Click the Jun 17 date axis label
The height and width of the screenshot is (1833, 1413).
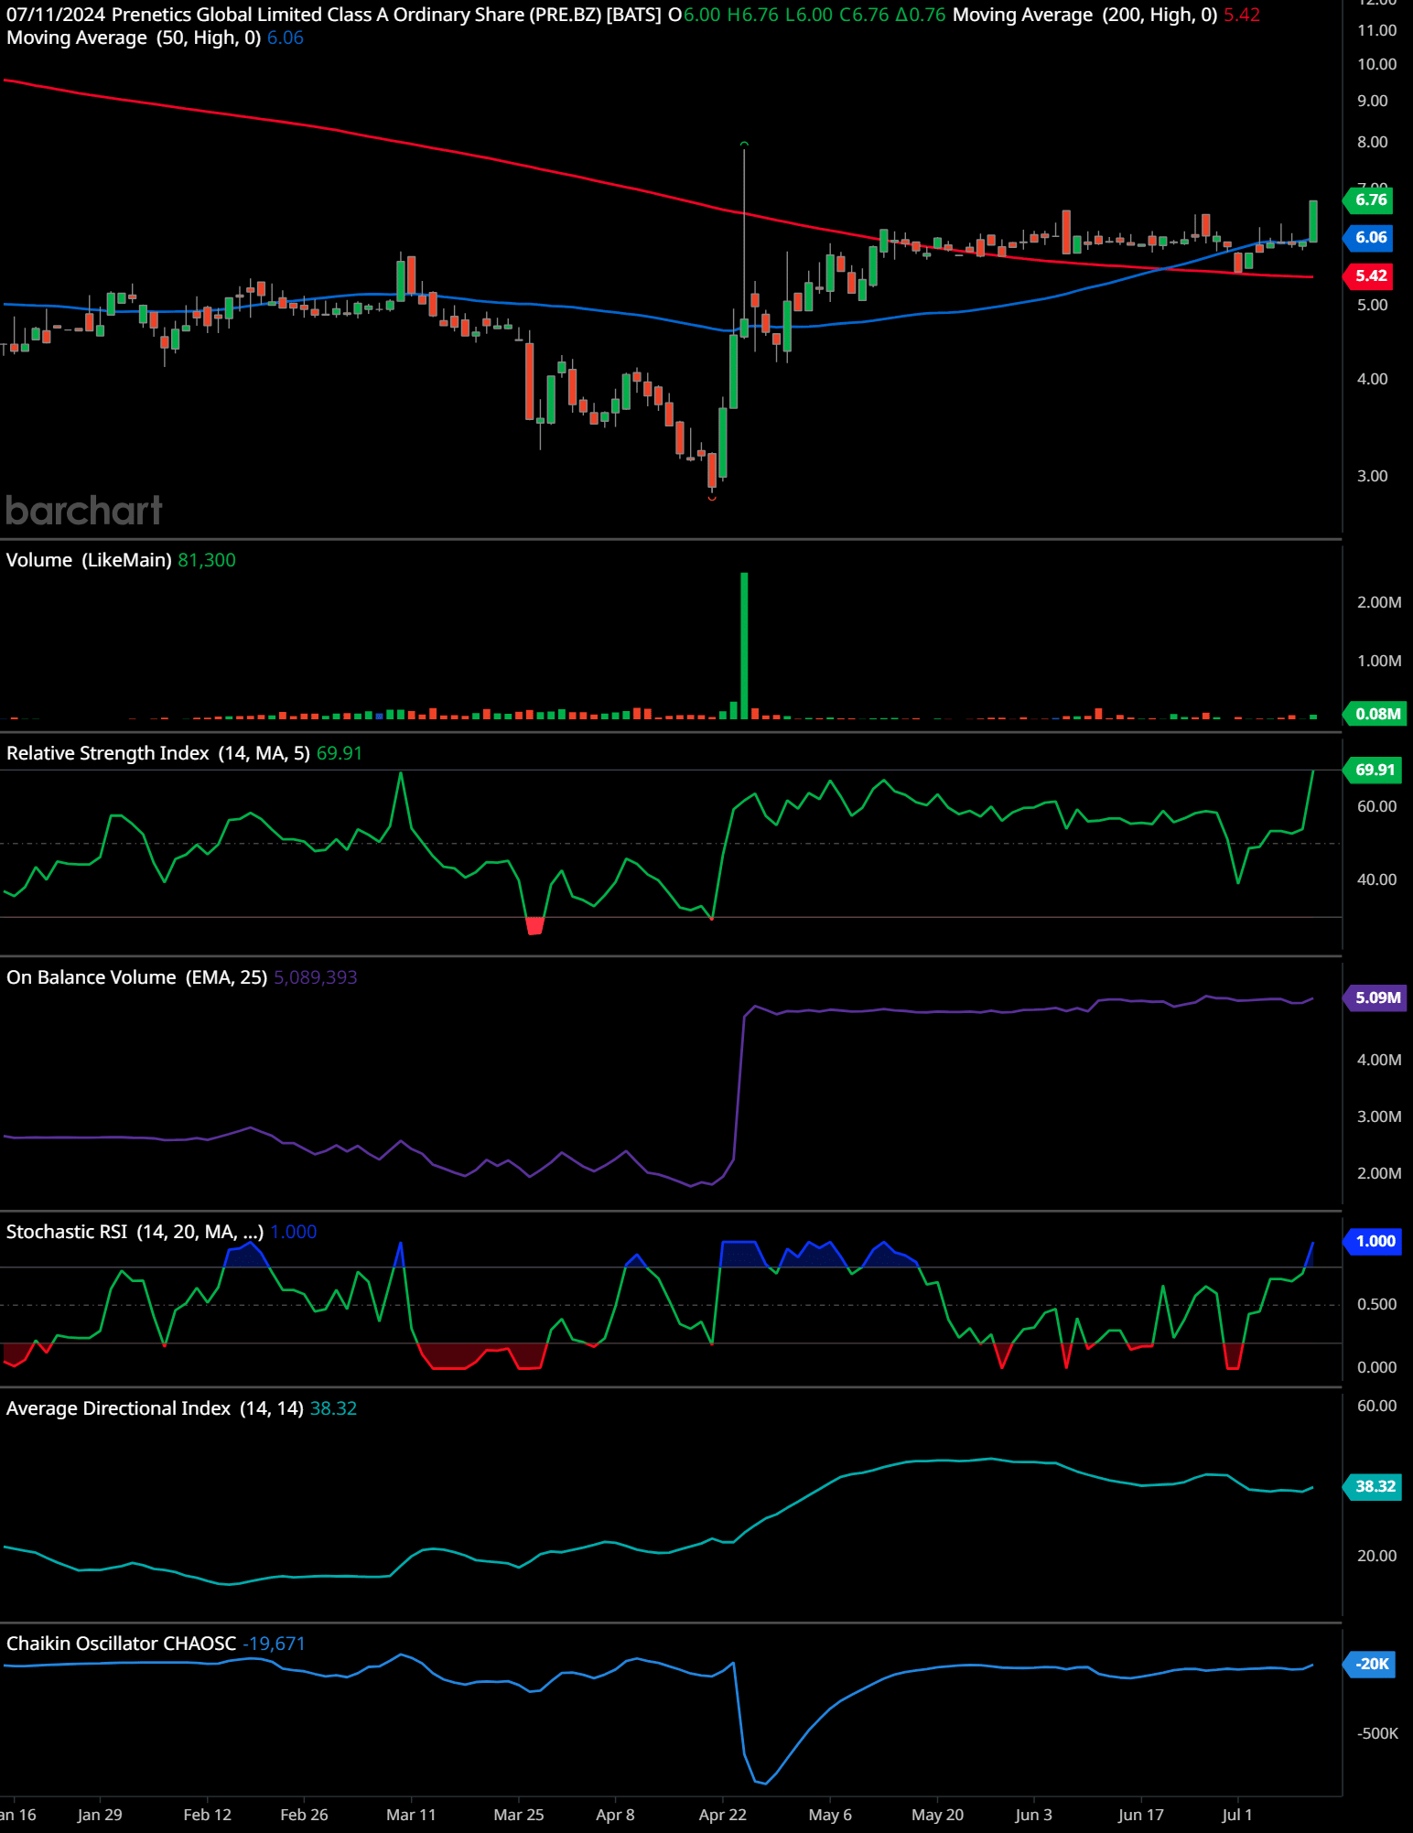pos(1140,1815)
